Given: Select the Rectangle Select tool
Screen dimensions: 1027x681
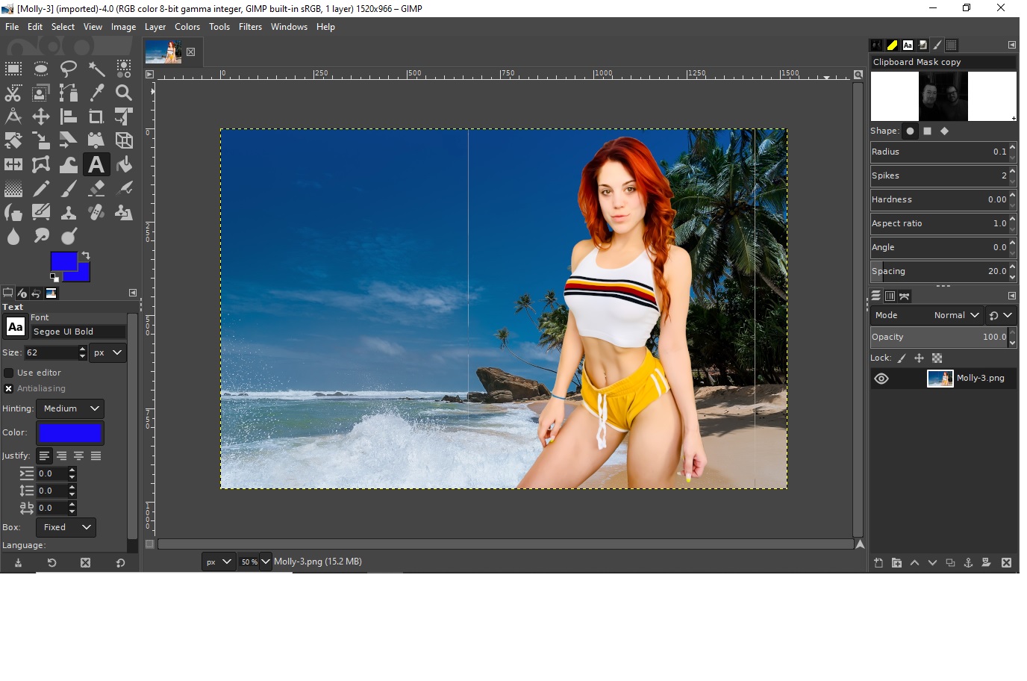Looking at the screenshot, I should coord(13,69).
